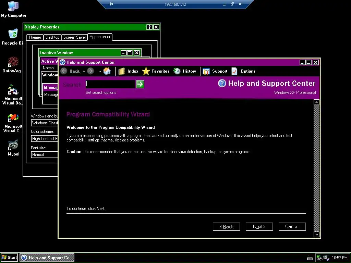Go to Help home page icon
The width and height of the screenshot is (351, 263).
pos(107,71)
